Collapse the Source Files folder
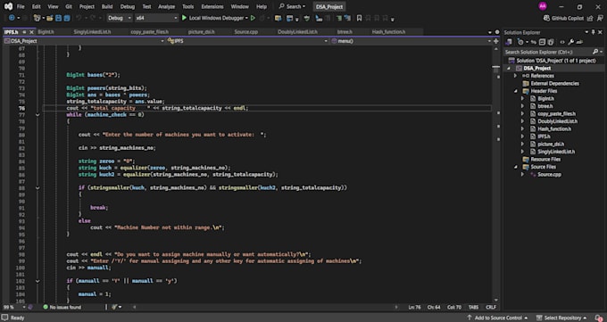The height and width of the screenshot is (322, 607). pos(516,167)
